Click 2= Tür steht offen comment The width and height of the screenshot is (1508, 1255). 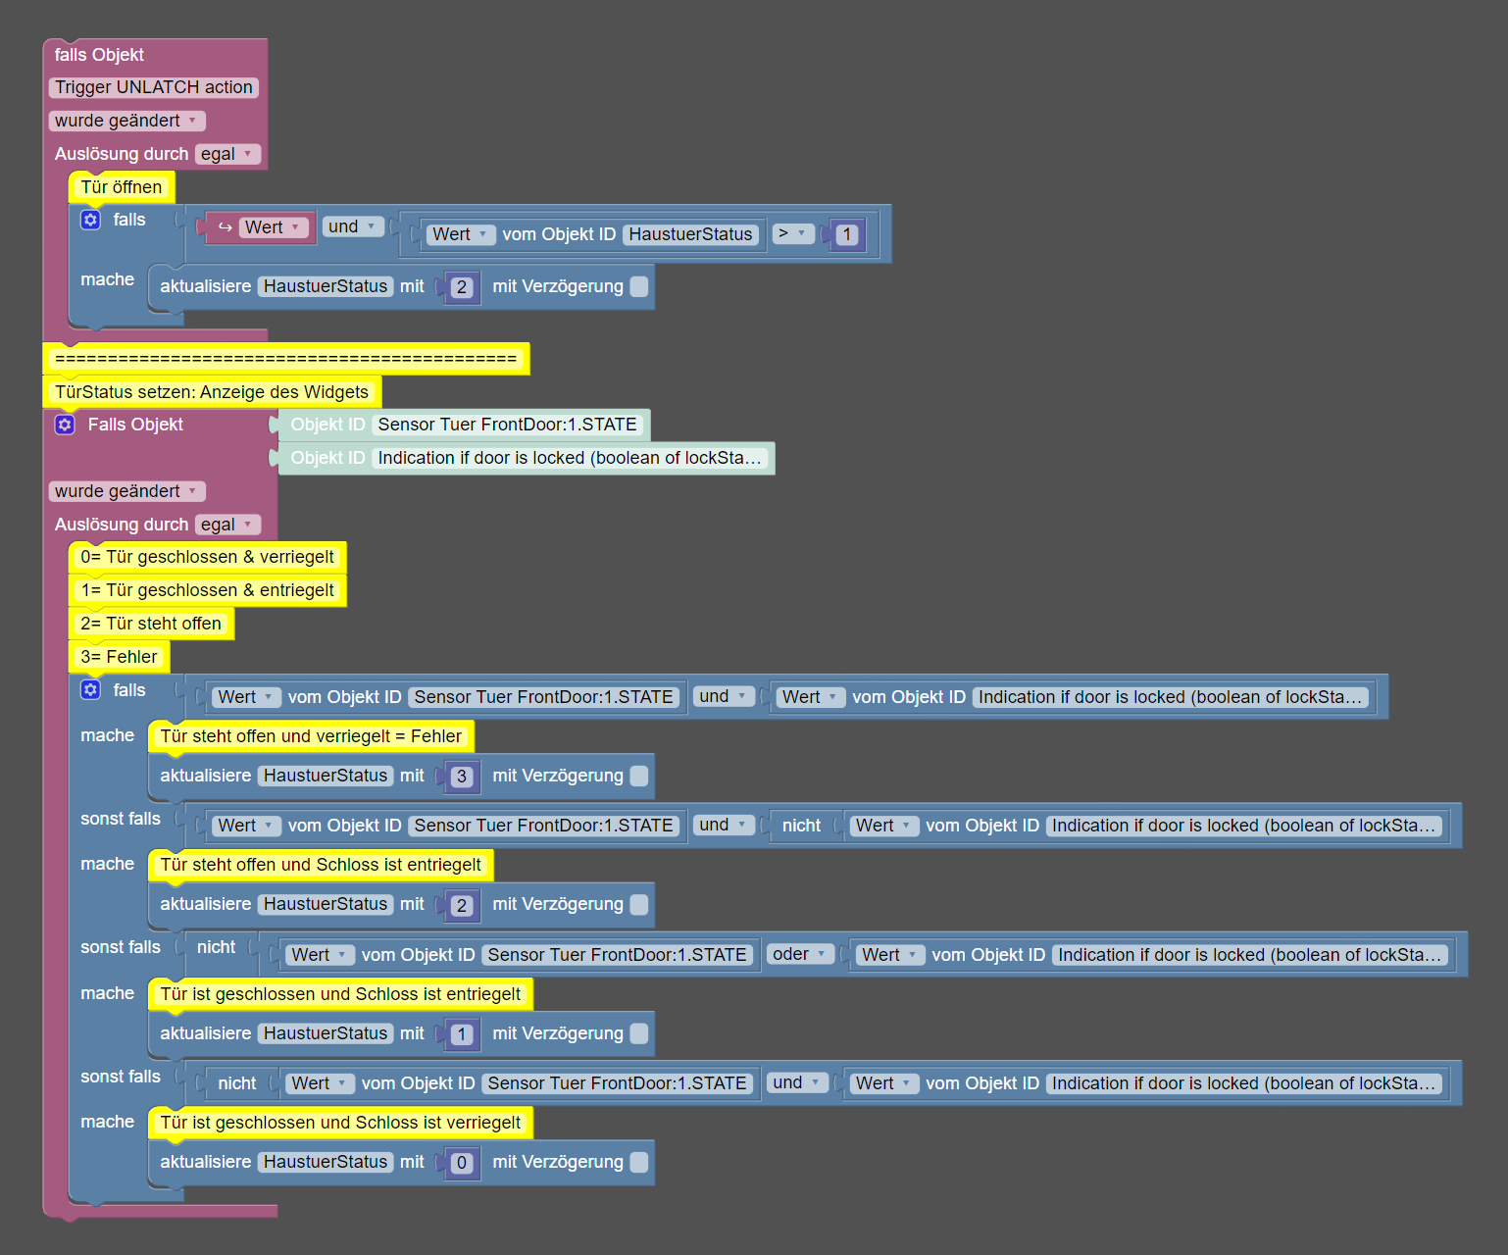[x=151, y=624]
